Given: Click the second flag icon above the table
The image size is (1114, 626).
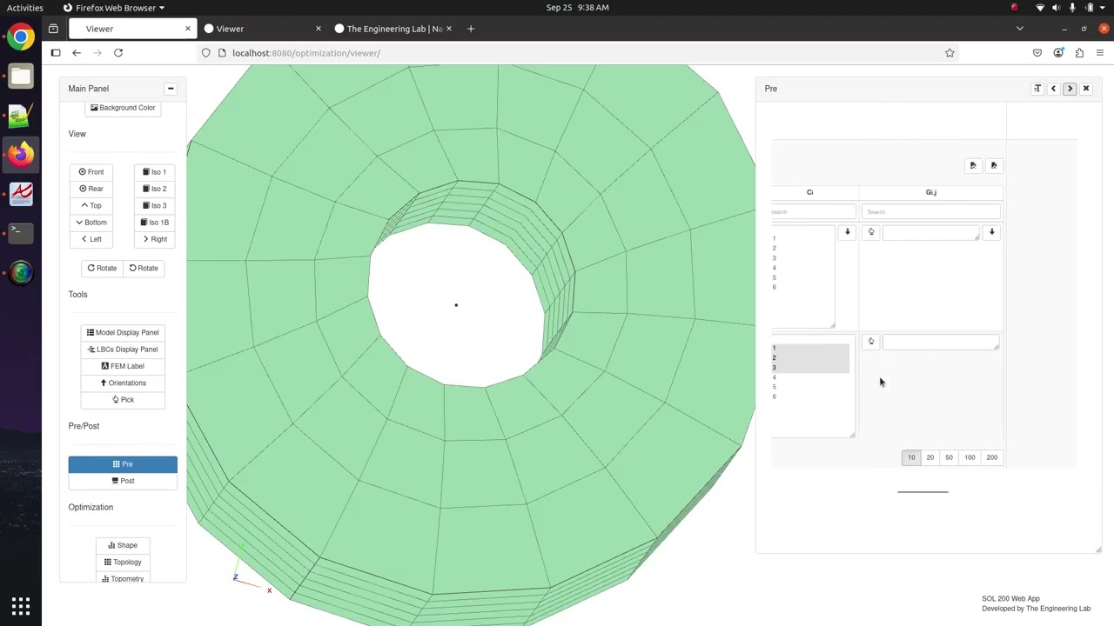Looking at the screenshot, I should click(994, 165).
